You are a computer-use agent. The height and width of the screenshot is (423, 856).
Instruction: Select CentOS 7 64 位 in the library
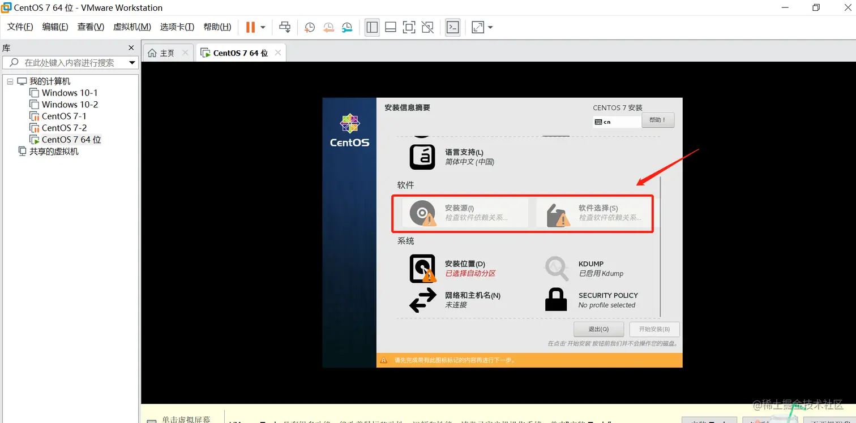pos(71,140)
